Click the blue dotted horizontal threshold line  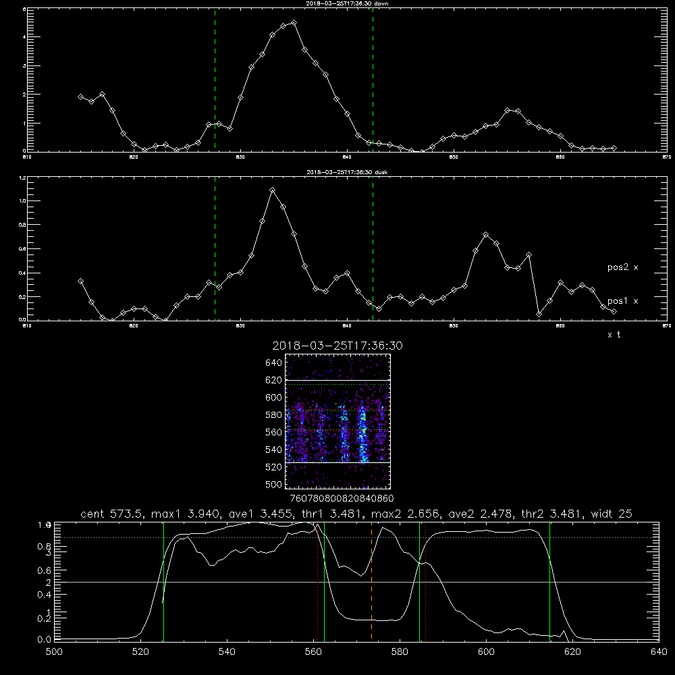click(356, 537)
